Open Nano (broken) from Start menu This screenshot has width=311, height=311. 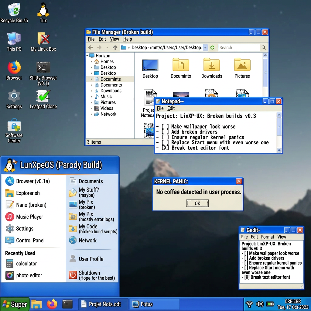(x=26, y=205)
